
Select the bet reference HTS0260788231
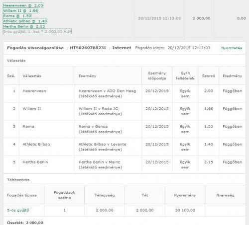point(88,48)
